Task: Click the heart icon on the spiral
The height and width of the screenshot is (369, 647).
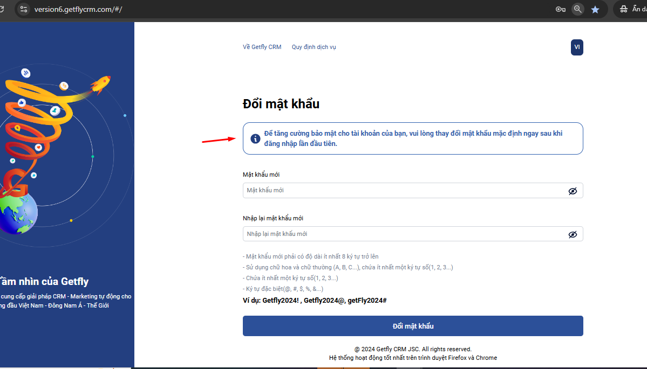Action: pyautogui.click(x=38, y=147)
